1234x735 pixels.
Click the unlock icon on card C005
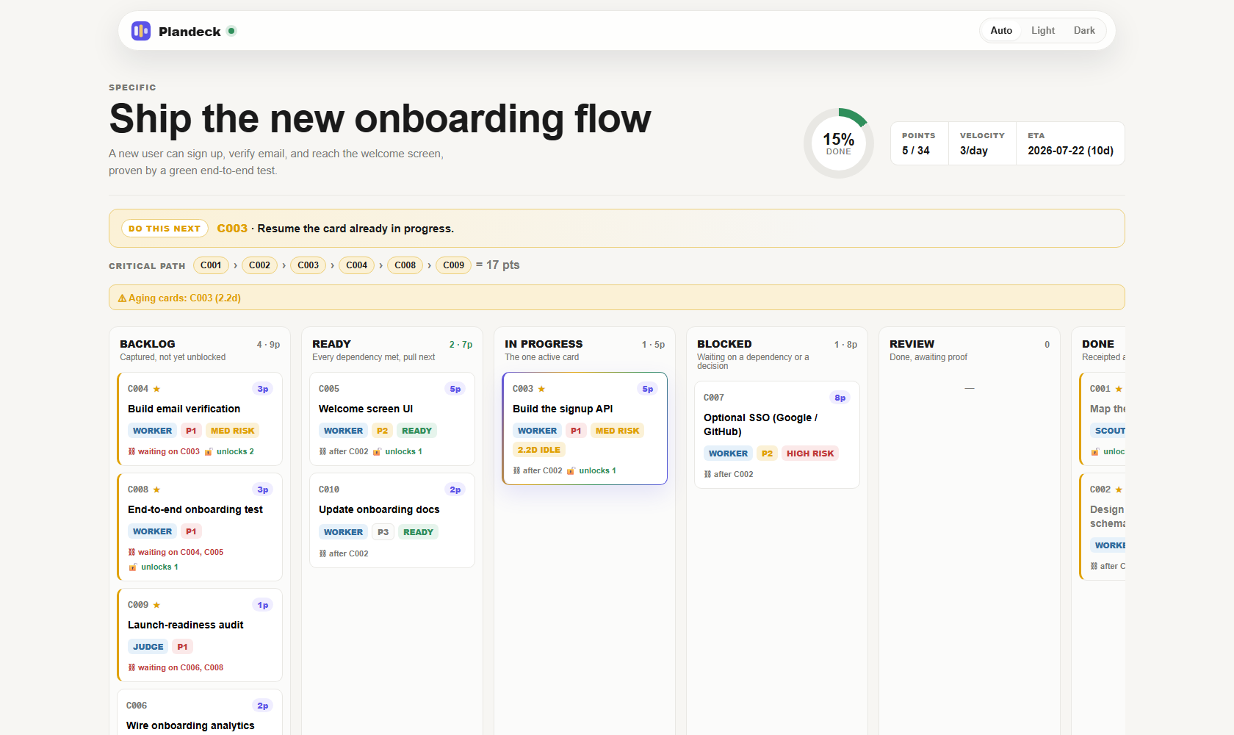[377, 452]
